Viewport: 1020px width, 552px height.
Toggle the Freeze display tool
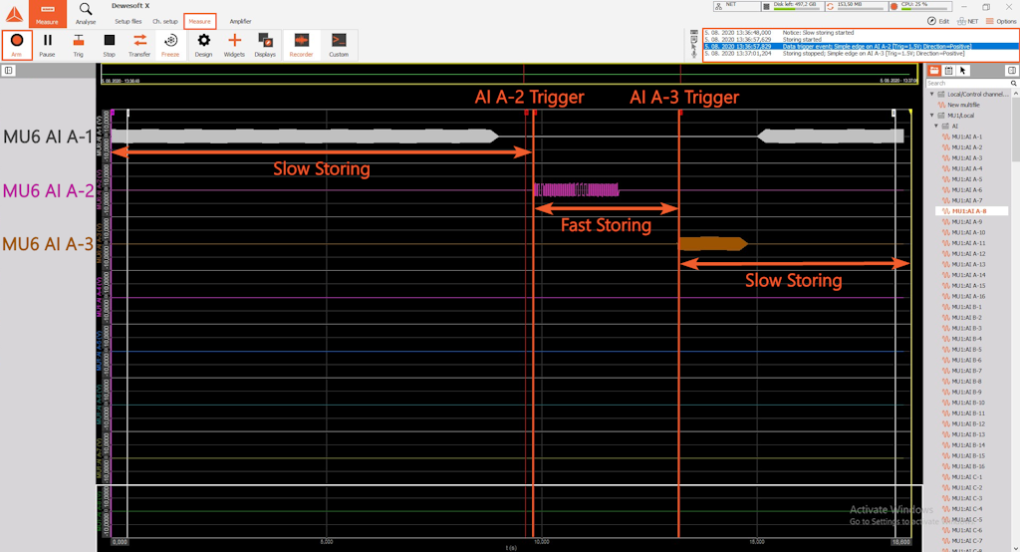[x=170, y=45]
